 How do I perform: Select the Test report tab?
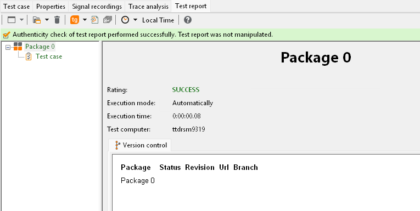click(x=191, y=6)
